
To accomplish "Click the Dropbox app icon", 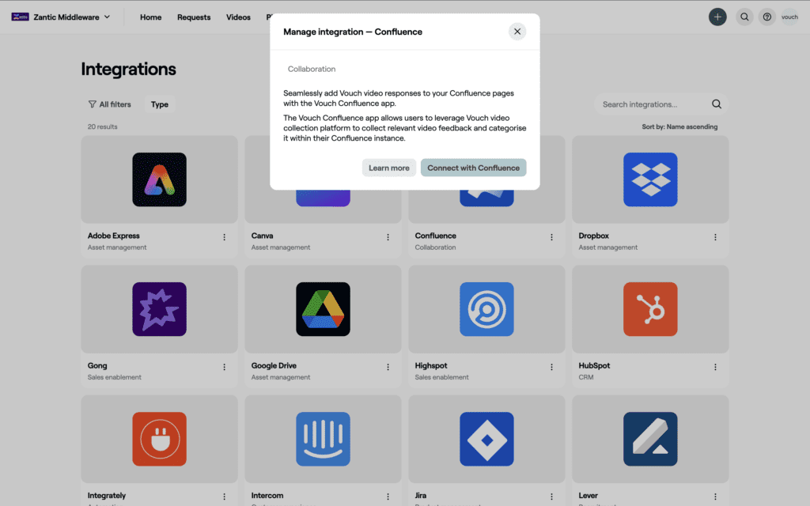I will click(650, 179).
